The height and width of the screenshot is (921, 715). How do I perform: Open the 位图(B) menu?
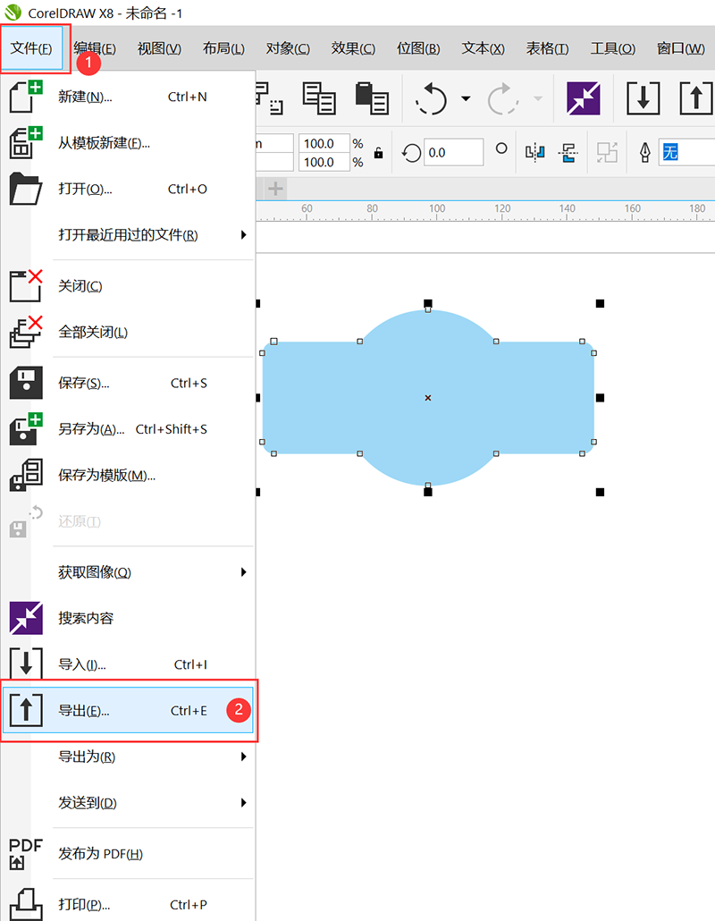coord(418,48)
